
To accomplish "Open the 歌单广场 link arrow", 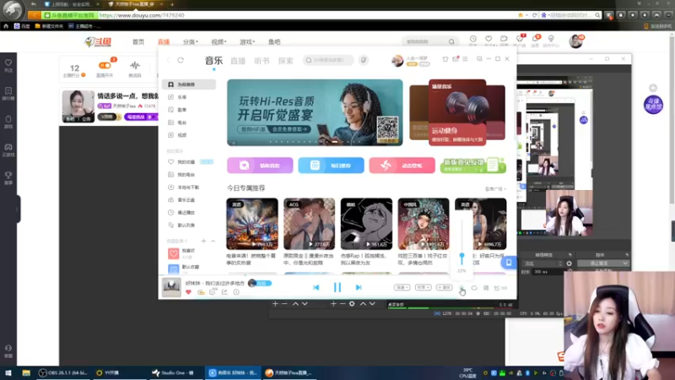I will (495, 188).
